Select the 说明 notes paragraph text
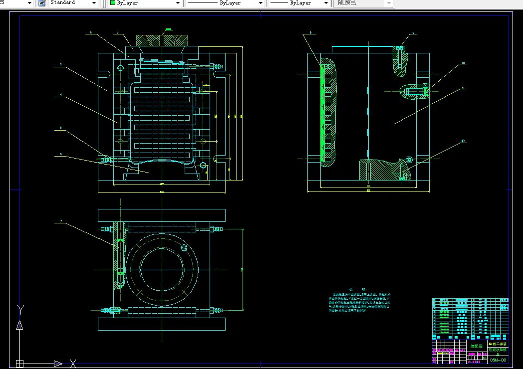 pyautogui.click(x=359, y=302)
